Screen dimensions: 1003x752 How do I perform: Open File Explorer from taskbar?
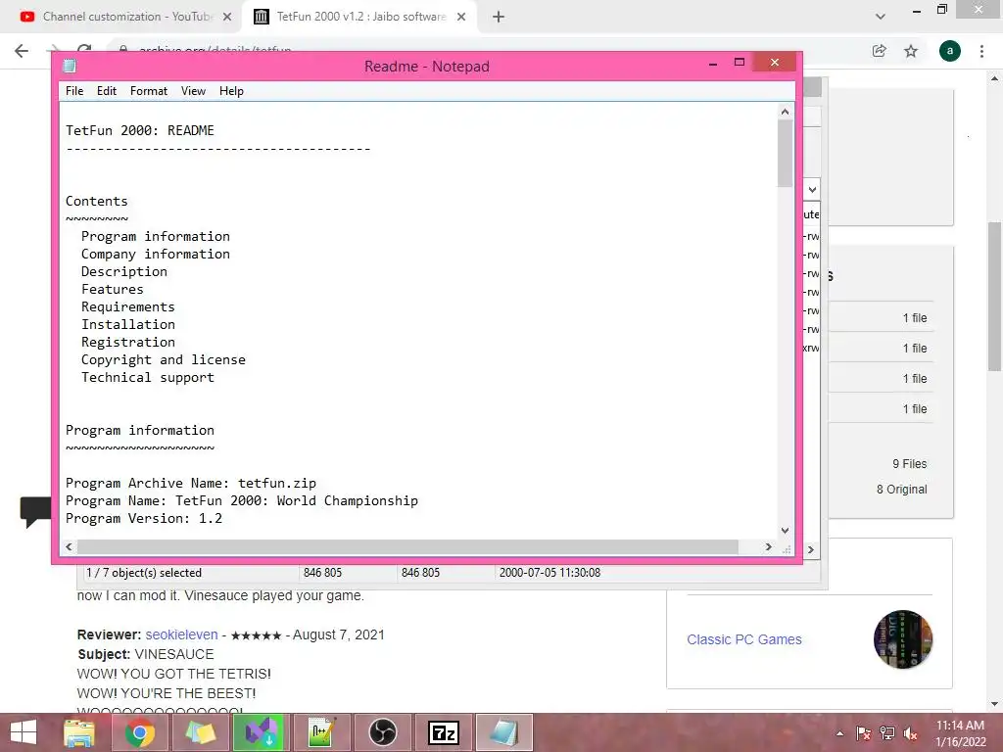click(79, 732)
